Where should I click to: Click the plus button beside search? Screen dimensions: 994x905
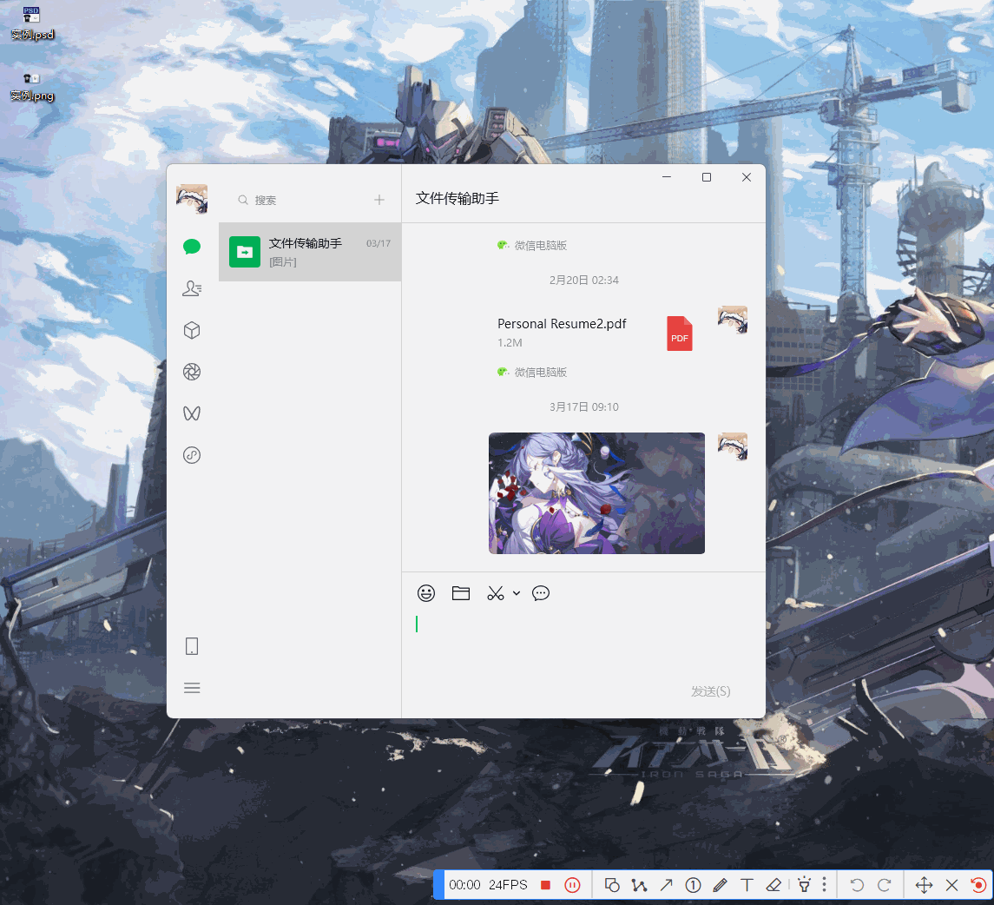tap(379, 201)
